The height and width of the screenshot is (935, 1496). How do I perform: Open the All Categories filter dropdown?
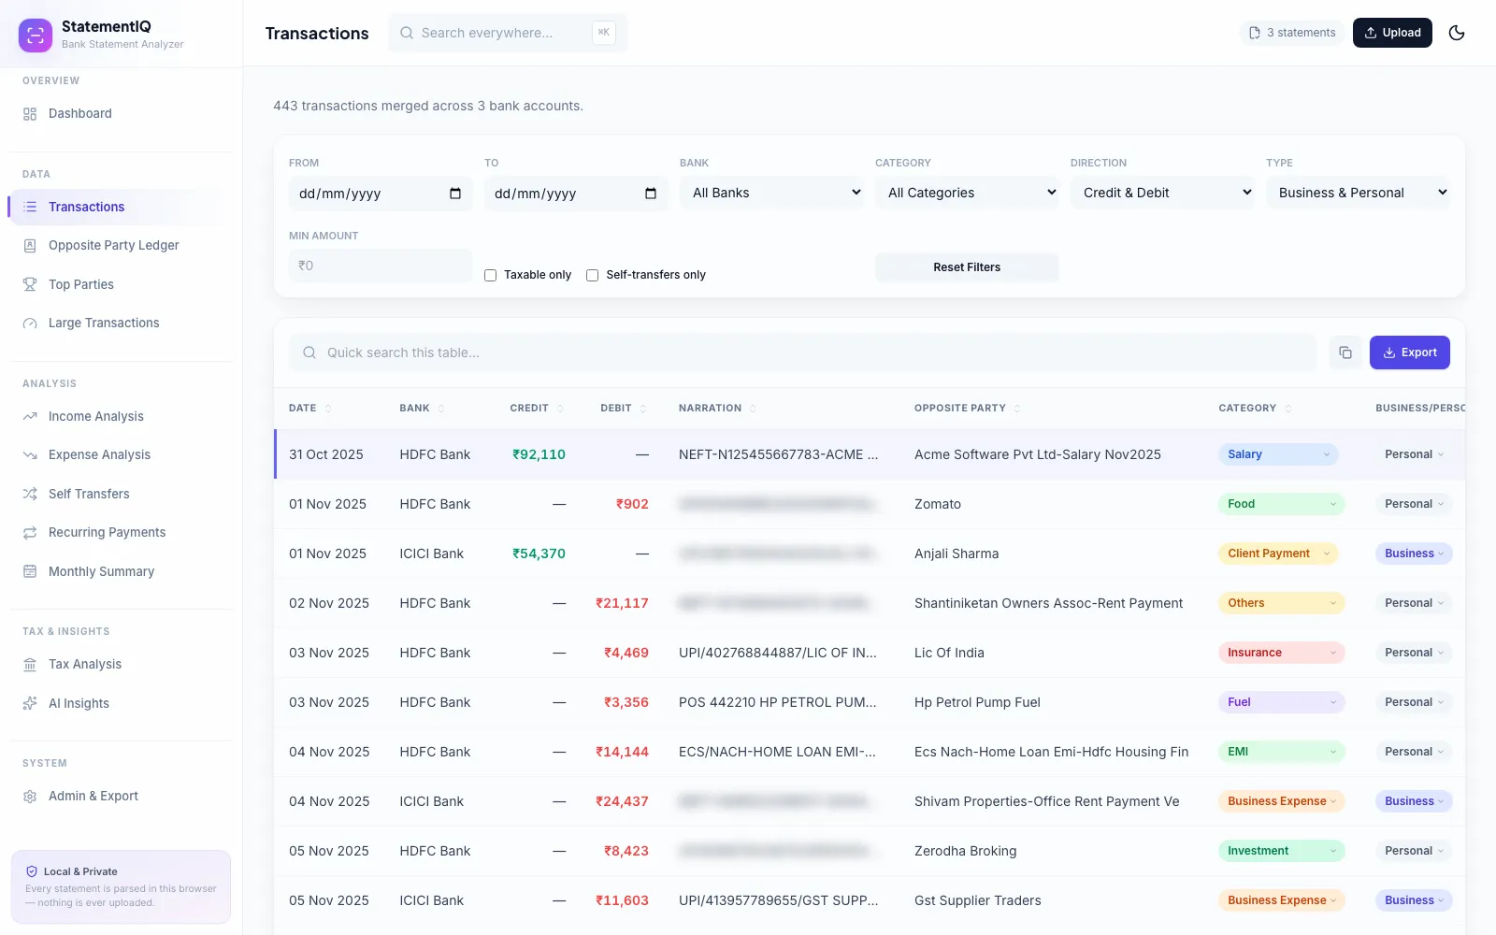pyautogui.click(x=967, y=193)
